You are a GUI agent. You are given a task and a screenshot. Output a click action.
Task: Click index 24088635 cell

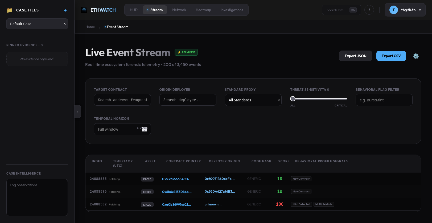coord(98,179)
